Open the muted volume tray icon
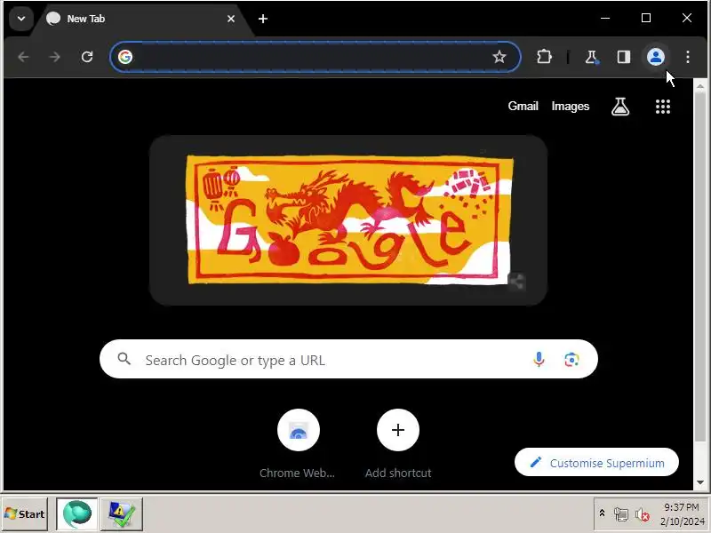711x533 pixels. click(642, 514)
